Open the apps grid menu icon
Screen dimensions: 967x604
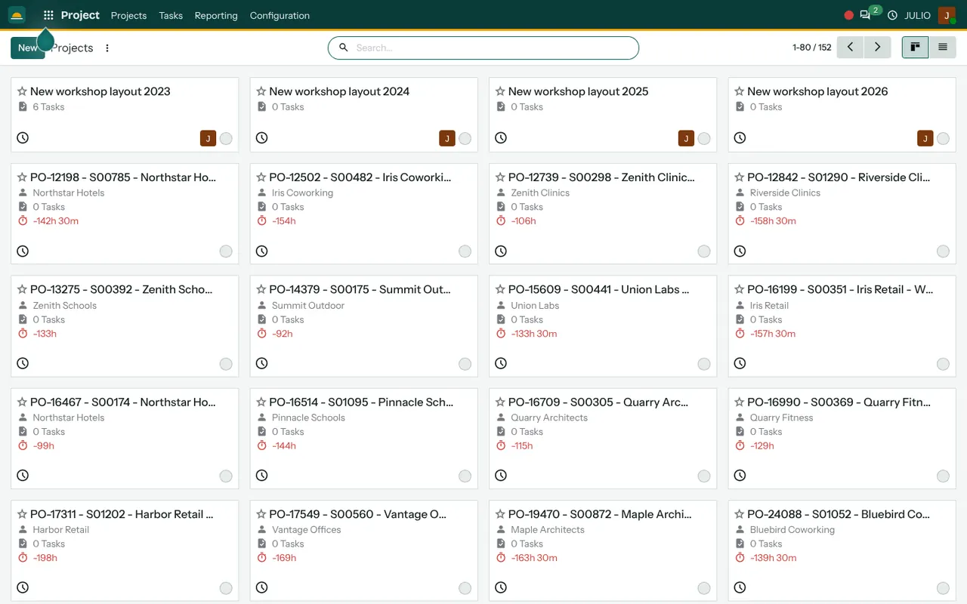48,15
